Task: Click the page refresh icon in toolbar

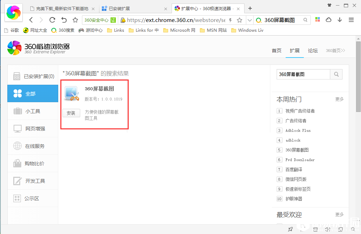Action: click(53, 20)
